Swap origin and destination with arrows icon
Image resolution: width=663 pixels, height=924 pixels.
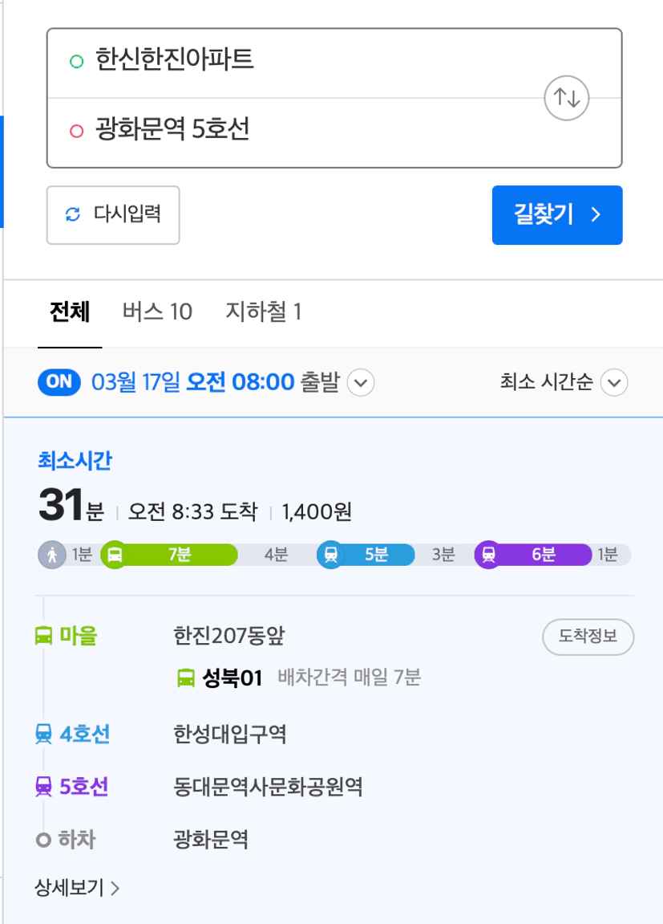(567, 98)
